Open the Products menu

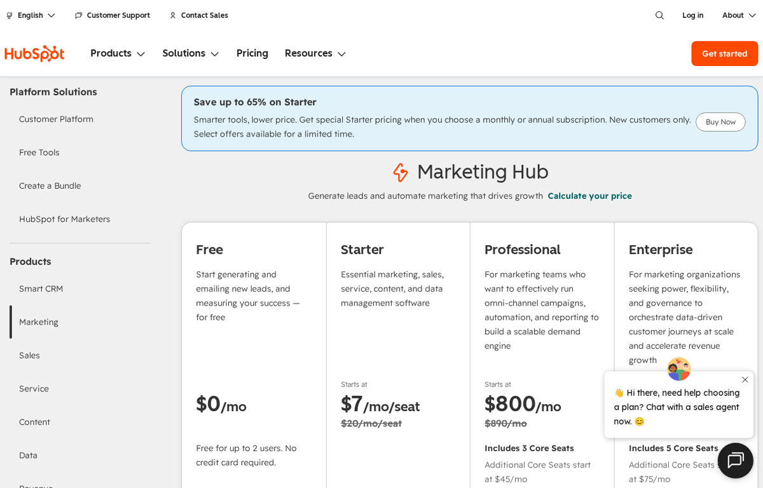pyautogui.click(x=118, y=53)
